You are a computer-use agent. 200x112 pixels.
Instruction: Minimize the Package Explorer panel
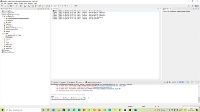coord(46,9)
